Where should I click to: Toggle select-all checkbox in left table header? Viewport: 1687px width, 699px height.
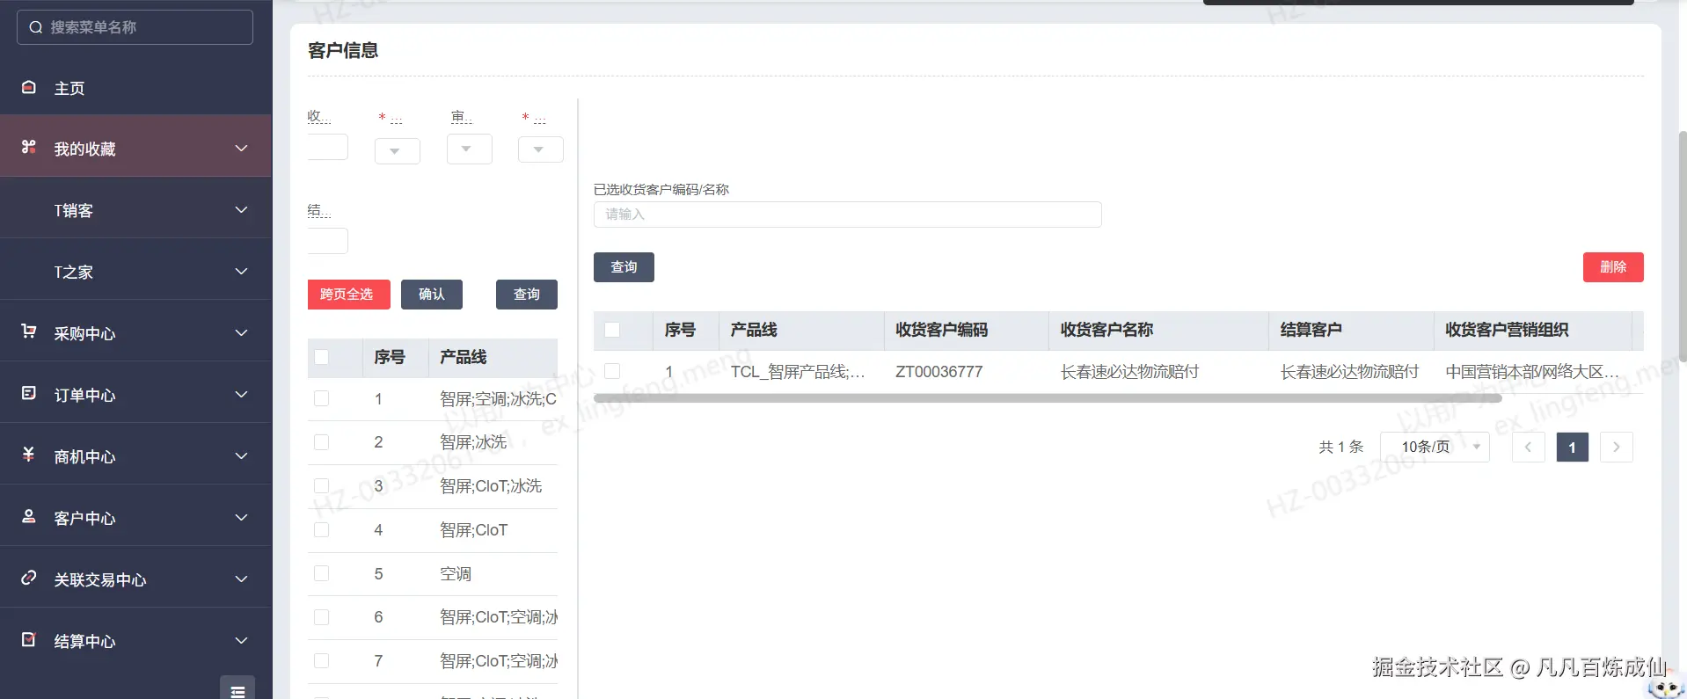[x=322, y=357]
